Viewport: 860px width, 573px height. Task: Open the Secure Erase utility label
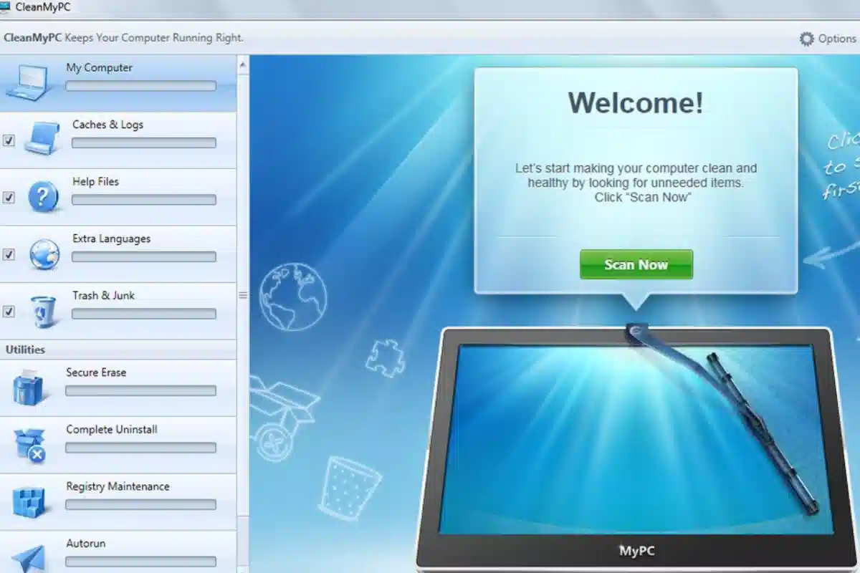[x=96, y=372]
